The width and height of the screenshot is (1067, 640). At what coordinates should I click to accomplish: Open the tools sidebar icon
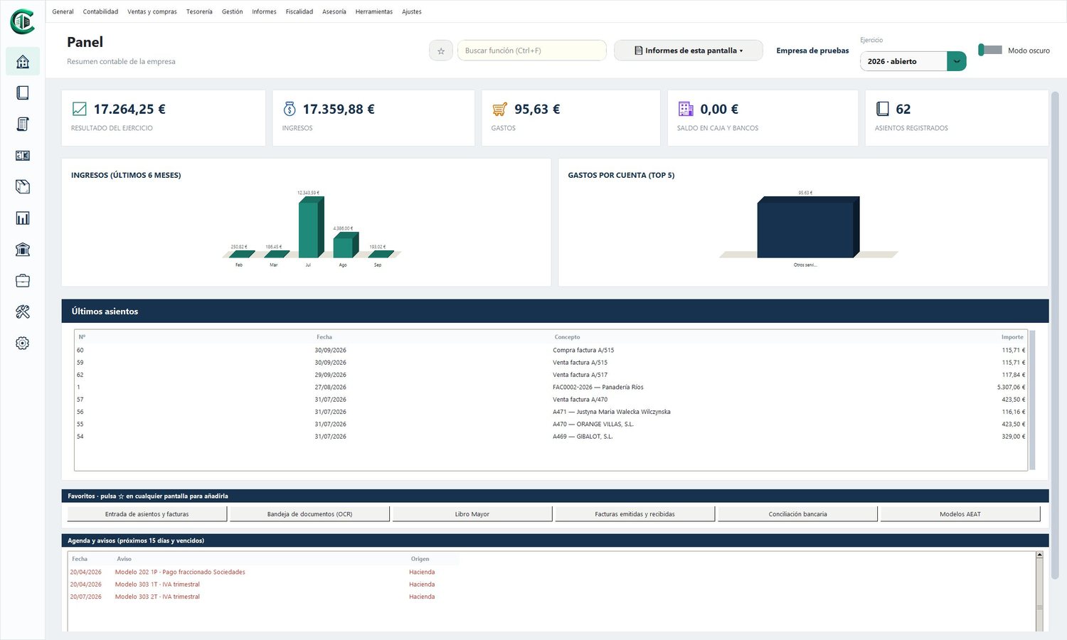click(x=23, y=312)
